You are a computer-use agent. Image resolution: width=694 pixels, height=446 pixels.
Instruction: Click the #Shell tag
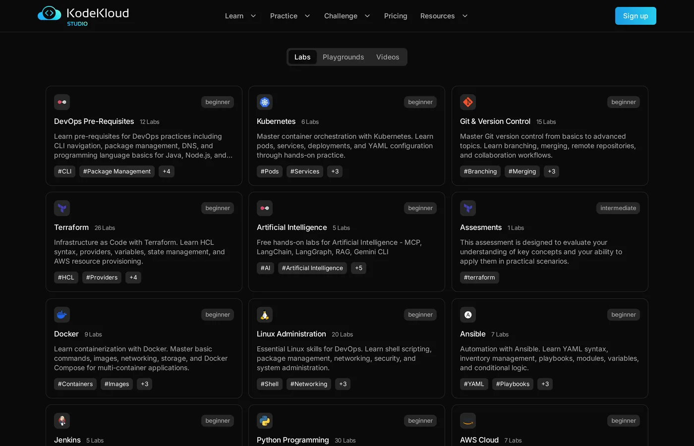(270, 384)
